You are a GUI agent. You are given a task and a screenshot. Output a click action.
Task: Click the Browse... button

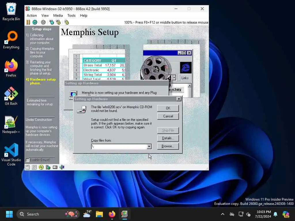(168, 146)
